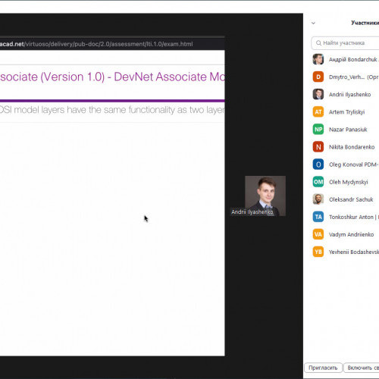The width and height of the screenshot is (379, 379).
Task: Click the AT avatar for Artem Tryliskyi
Action: tap(318, 111)
